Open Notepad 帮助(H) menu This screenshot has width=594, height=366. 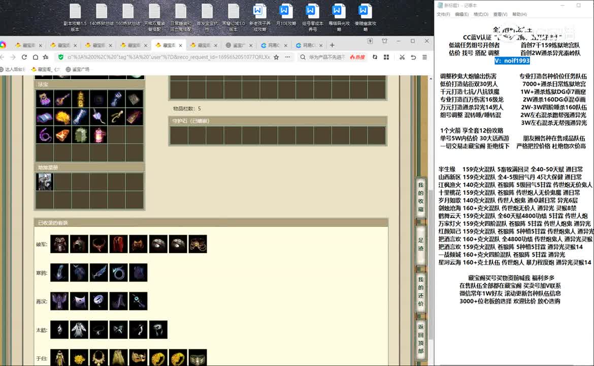(519, 14)
